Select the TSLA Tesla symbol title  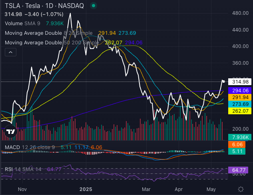pos(44,6)
